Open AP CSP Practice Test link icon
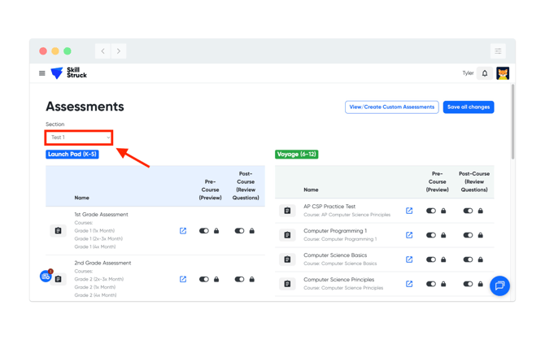 coord(409,211)
